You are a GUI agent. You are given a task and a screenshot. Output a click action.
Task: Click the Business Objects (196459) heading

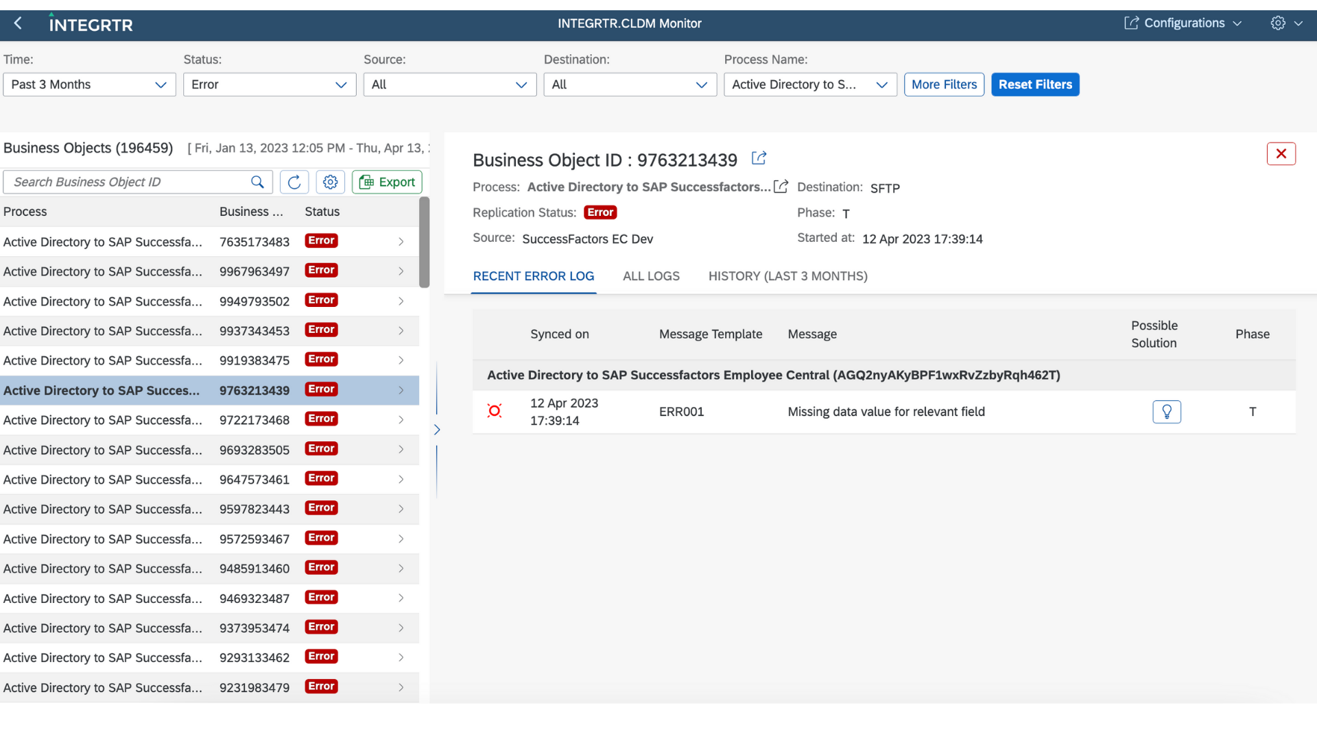click(x=88, y=148)
